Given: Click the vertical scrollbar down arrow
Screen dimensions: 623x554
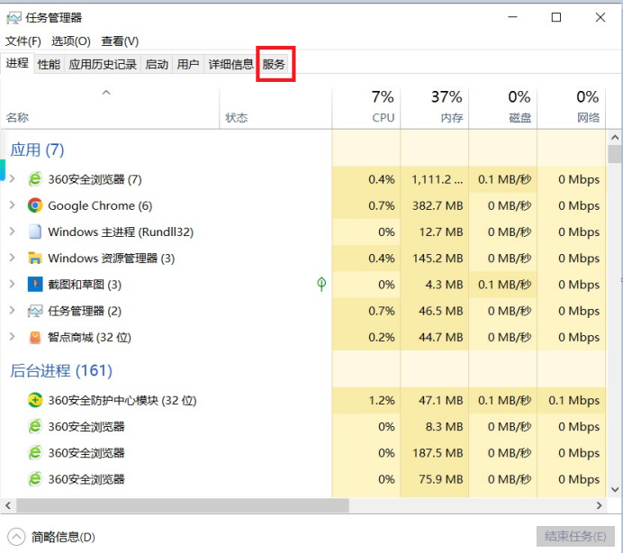Looking at the screenshot, I should [x=615, y=490].
